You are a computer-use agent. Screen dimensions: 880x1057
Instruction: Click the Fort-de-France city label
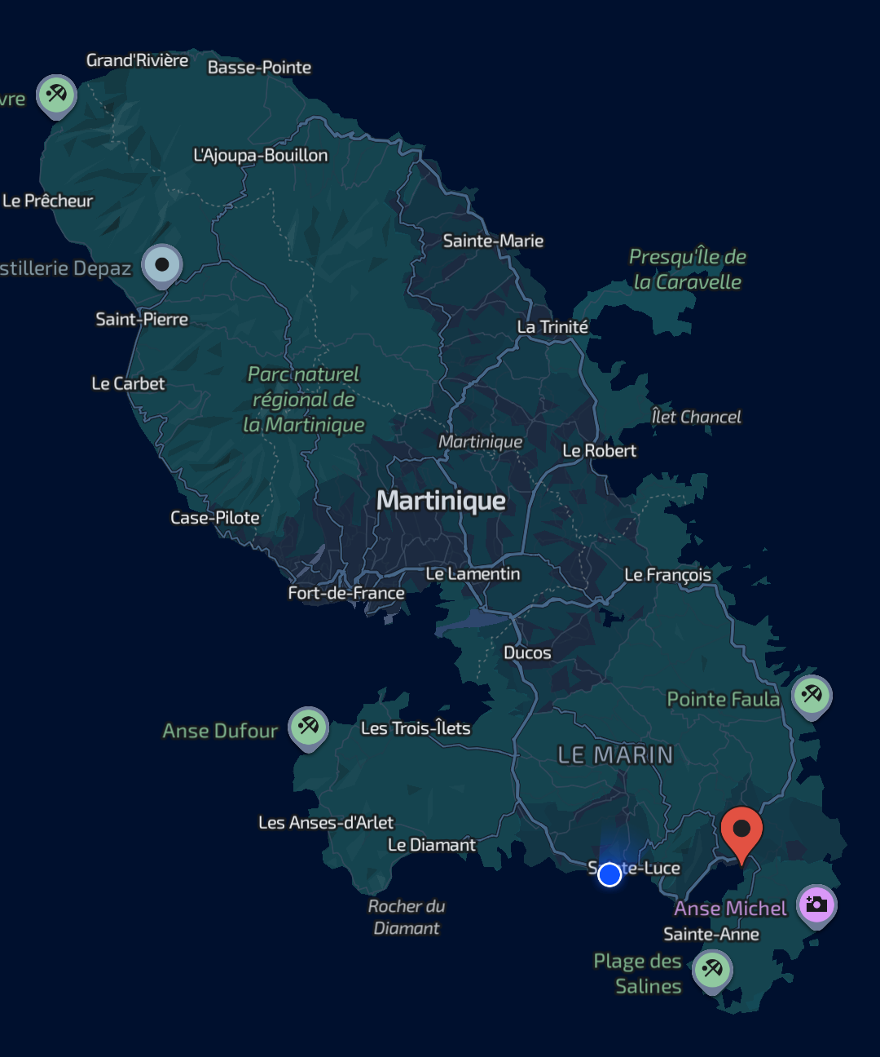pos(346,593)
